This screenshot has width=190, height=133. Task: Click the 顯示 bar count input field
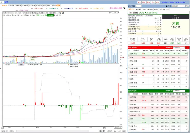(115, 13)
